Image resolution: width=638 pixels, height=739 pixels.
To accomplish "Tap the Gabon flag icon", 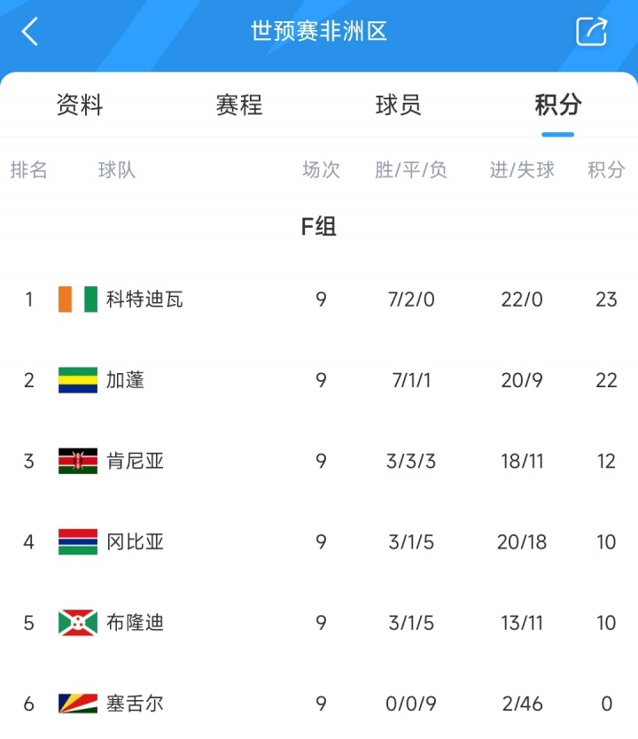I will (78, 380).
